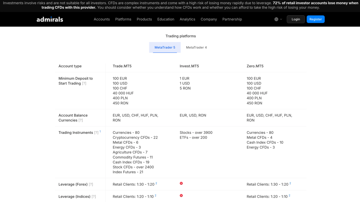Click the Register button
The height and width of the screenshot is (202, 360).
(x=316, y=19)
